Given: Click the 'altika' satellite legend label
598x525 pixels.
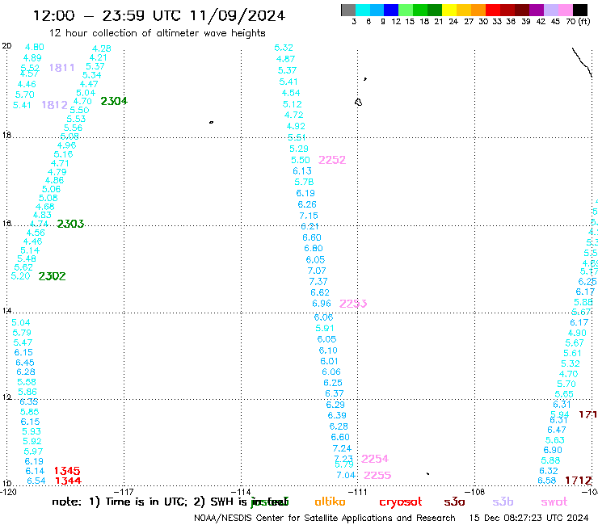Looking at the screenshot, I should [x=330, y=502].
